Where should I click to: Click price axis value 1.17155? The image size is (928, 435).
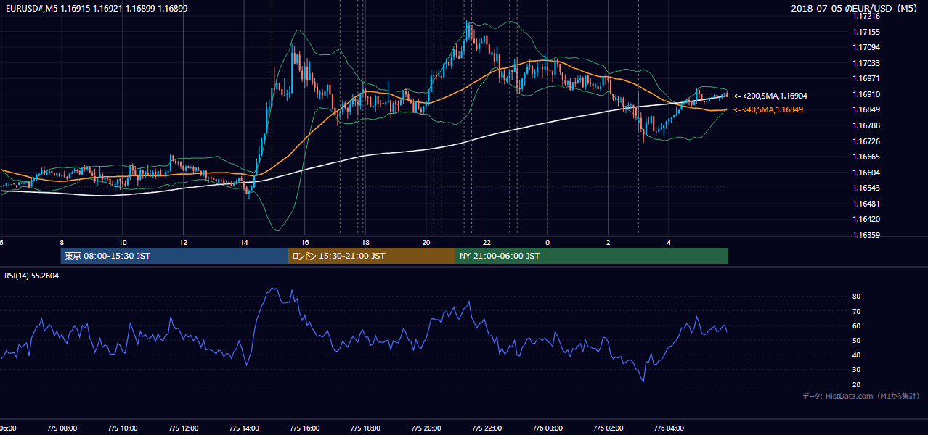coord(866,32)
